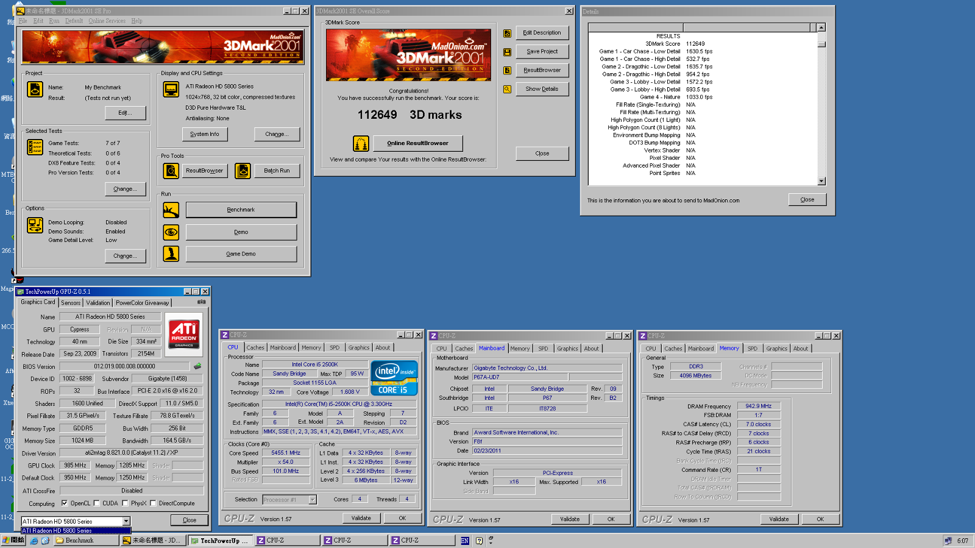The image size is (975, 548).
Task: Open the GPU selection dropdown in GPU-Z
Action: pos(126,521)
